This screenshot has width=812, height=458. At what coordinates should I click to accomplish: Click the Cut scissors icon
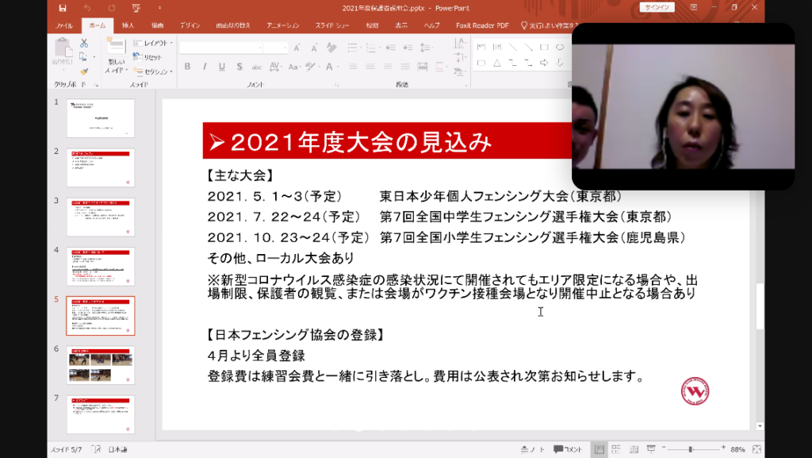[x=84, y=44]
